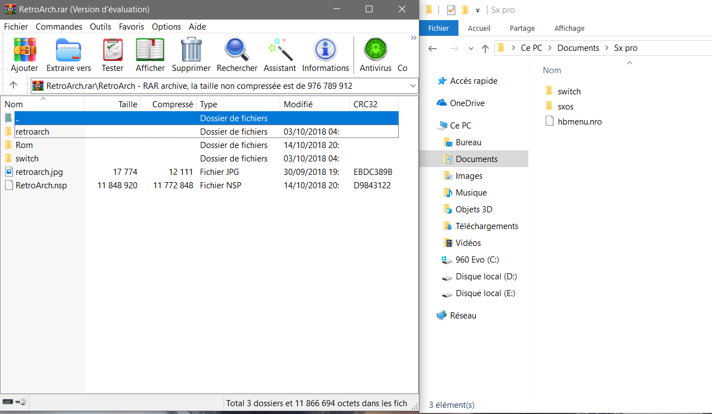Open Musique in the navigation pane
The width and height of the screenshot is (712, 414).
[x=471, y=193]
